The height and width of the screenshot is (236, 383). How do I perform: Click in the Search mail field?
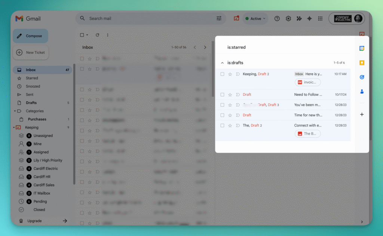pyautogui.click(x=150, y=18)
